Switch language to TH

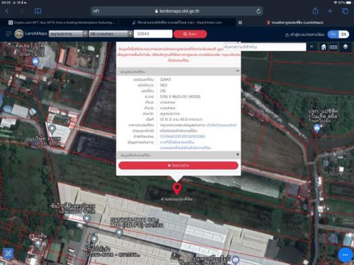(333, 34)
